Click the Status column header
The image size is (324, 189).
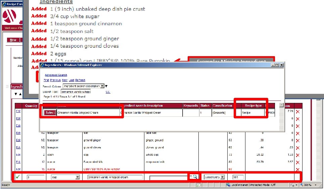click(x=205, y=106)
